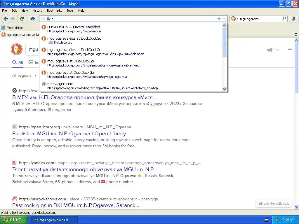Click the address bar text field
The image size is (299, 224).
coord(133,19)
